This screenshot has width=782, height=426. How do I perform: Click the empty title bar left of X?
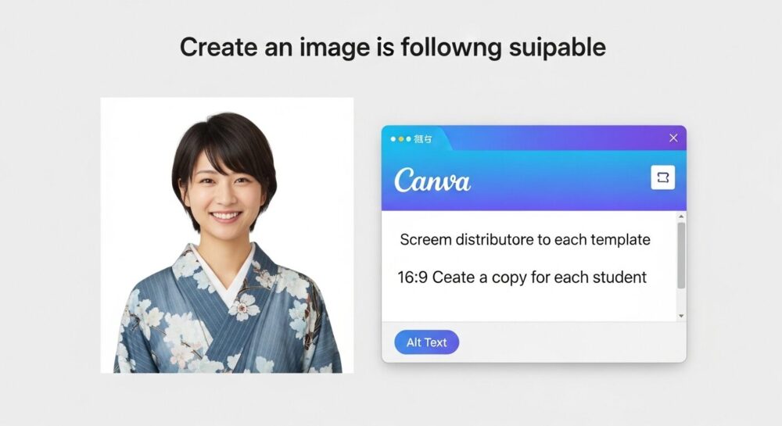563,138
